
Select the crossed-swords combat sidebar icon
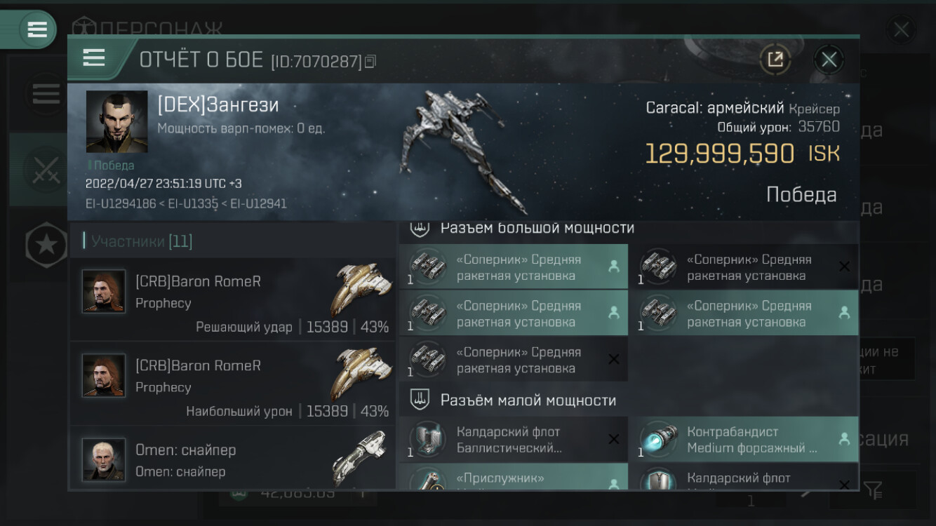46,169
